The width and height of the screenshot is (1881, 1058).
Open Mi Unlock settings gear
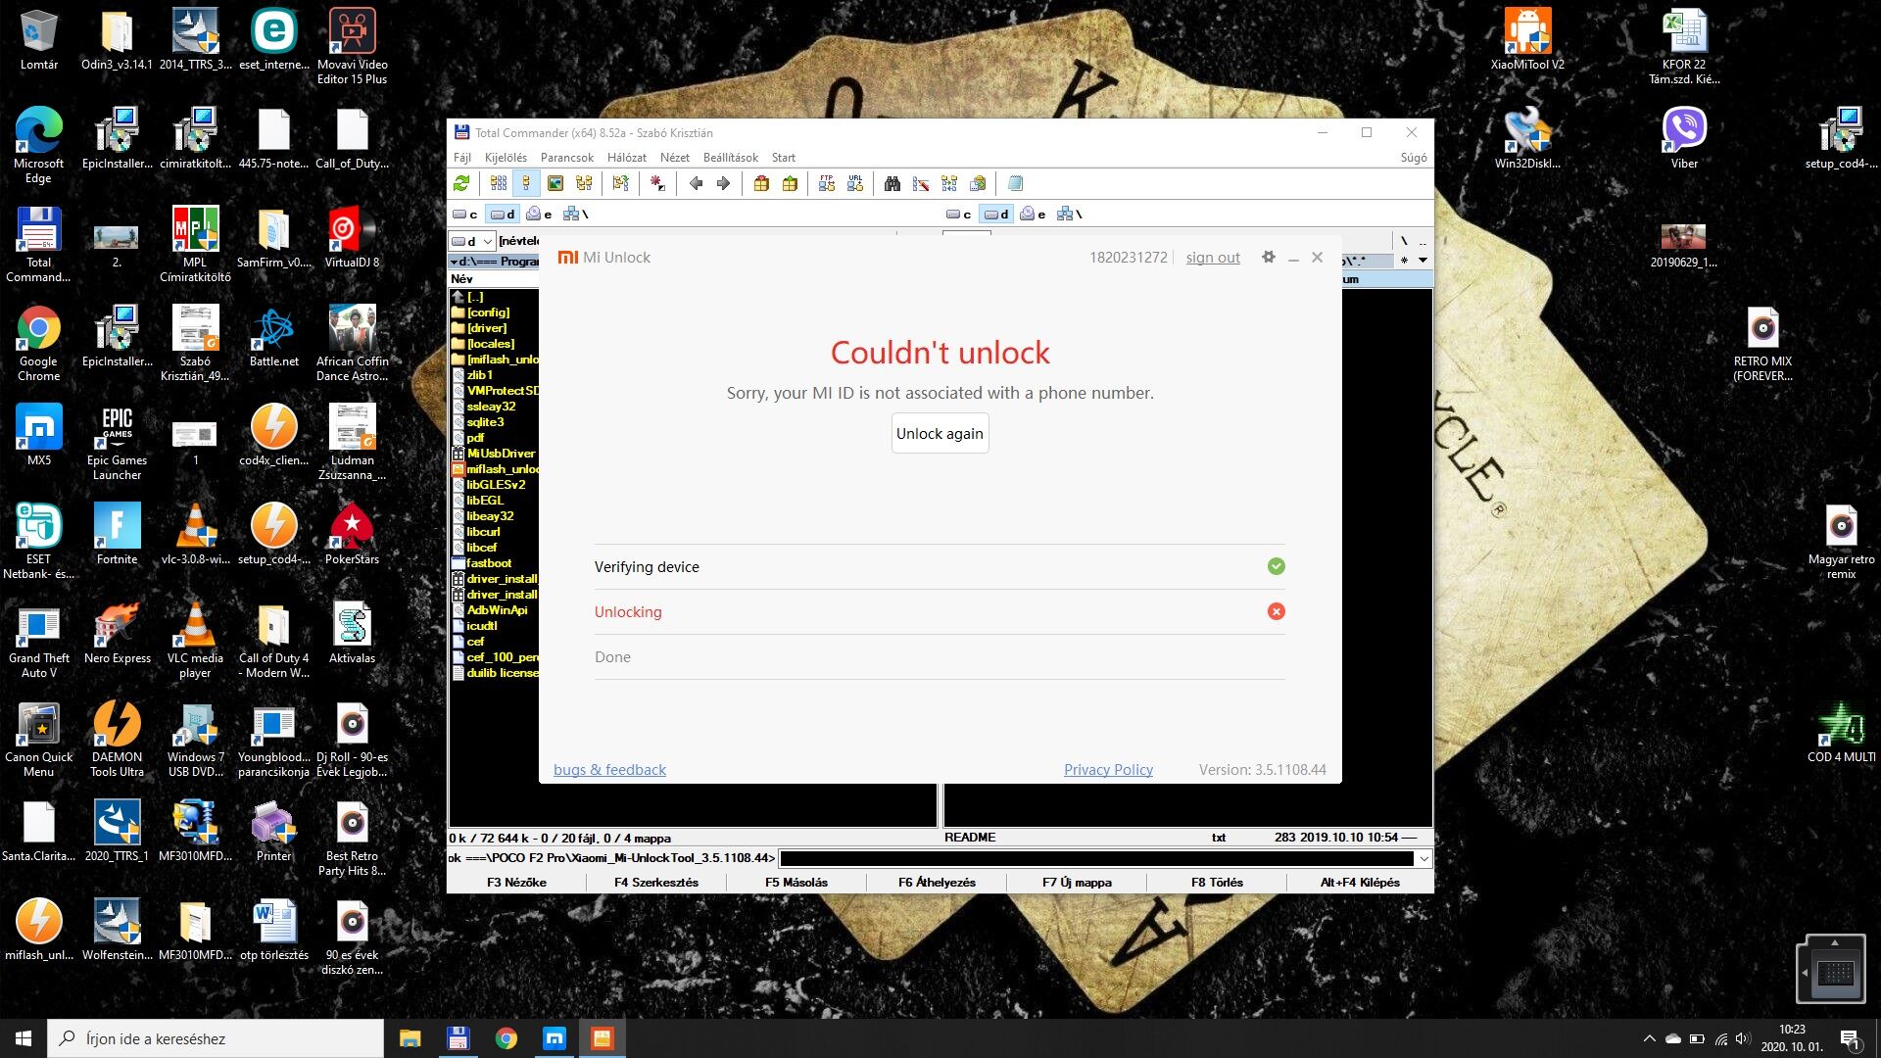click(1269, 257)
